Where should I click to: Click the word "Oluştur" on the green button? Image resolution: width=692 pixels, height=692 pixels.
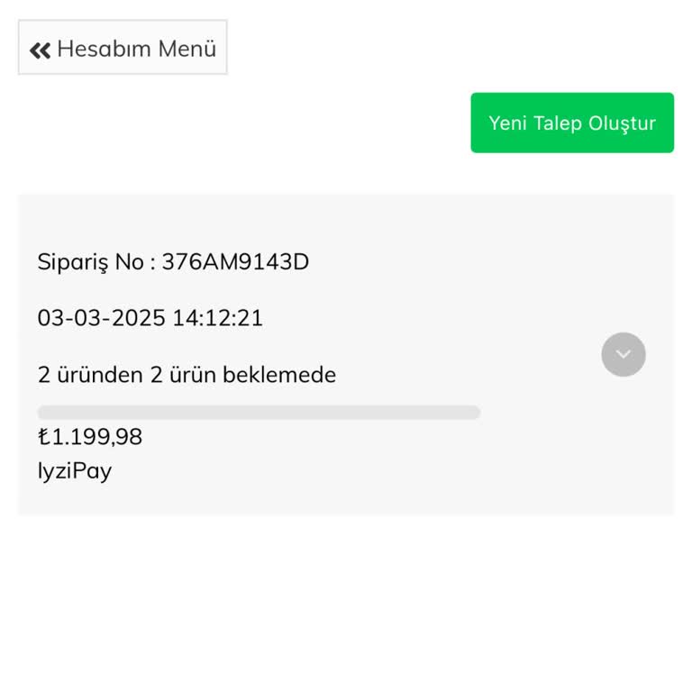click(622, 123)
